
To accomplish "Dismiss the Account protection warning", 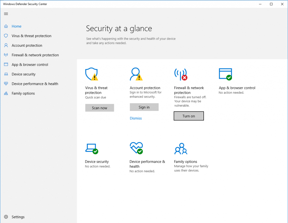I will click(x=136, y=118).
